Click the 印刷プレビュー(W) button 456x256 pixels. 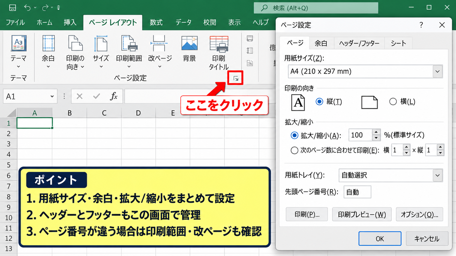(362, 214)
